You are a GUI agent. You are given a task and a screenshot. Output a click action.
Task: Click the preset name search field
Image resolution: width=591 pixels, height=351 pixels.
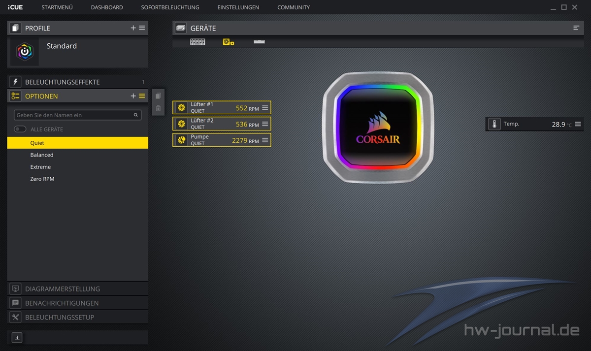74,115
